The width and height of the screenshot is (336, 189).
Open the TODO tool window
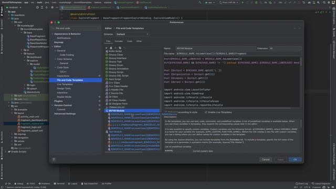point(30,184)
